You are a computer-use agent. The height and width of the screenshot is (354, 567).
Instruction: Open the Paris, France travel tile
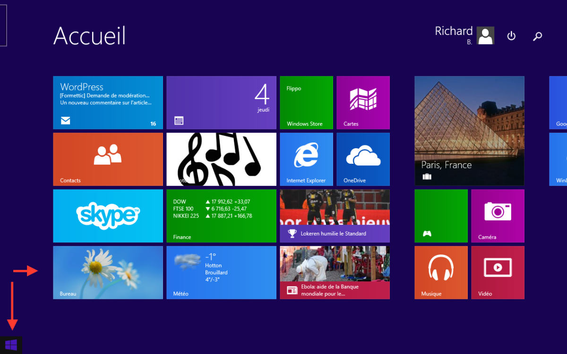click(469, 131)
